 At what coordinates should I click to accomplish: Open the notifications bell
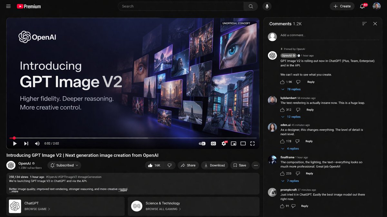click(x=362, y=6)
